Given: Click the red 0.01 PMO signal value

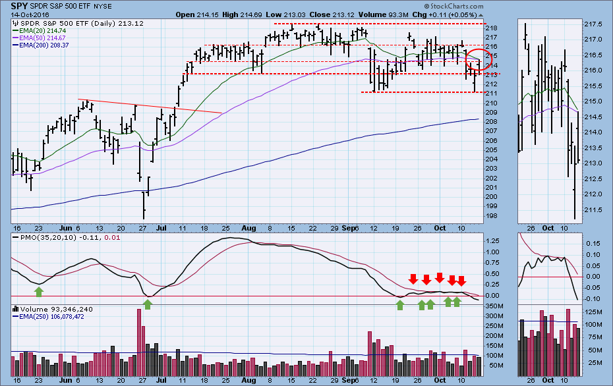Looking at the screenshot, I should 113,238.
